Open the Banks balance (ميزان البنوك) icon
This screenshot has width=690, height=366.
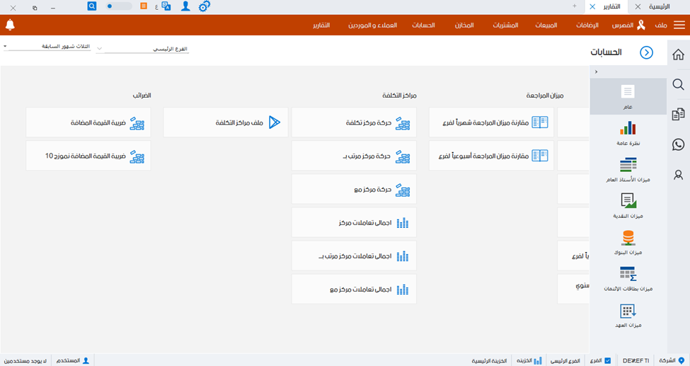point(628,238)
